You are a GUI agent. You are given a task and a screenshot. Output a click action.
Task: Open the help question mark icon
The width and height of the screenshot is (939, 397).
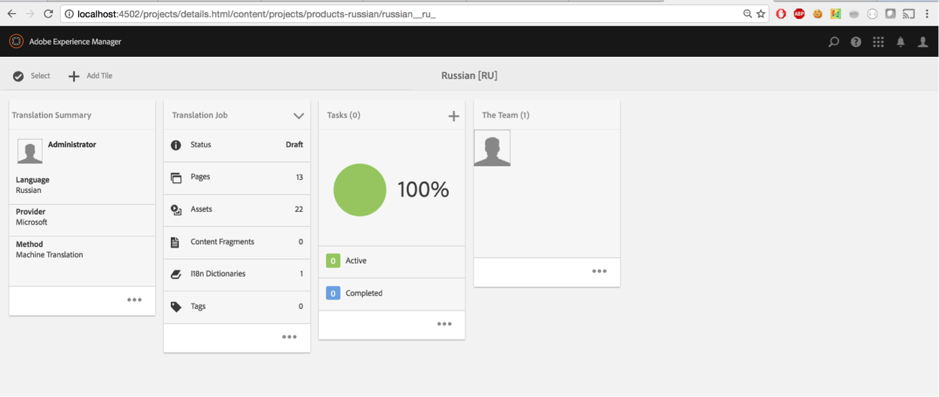click(856, 42)
